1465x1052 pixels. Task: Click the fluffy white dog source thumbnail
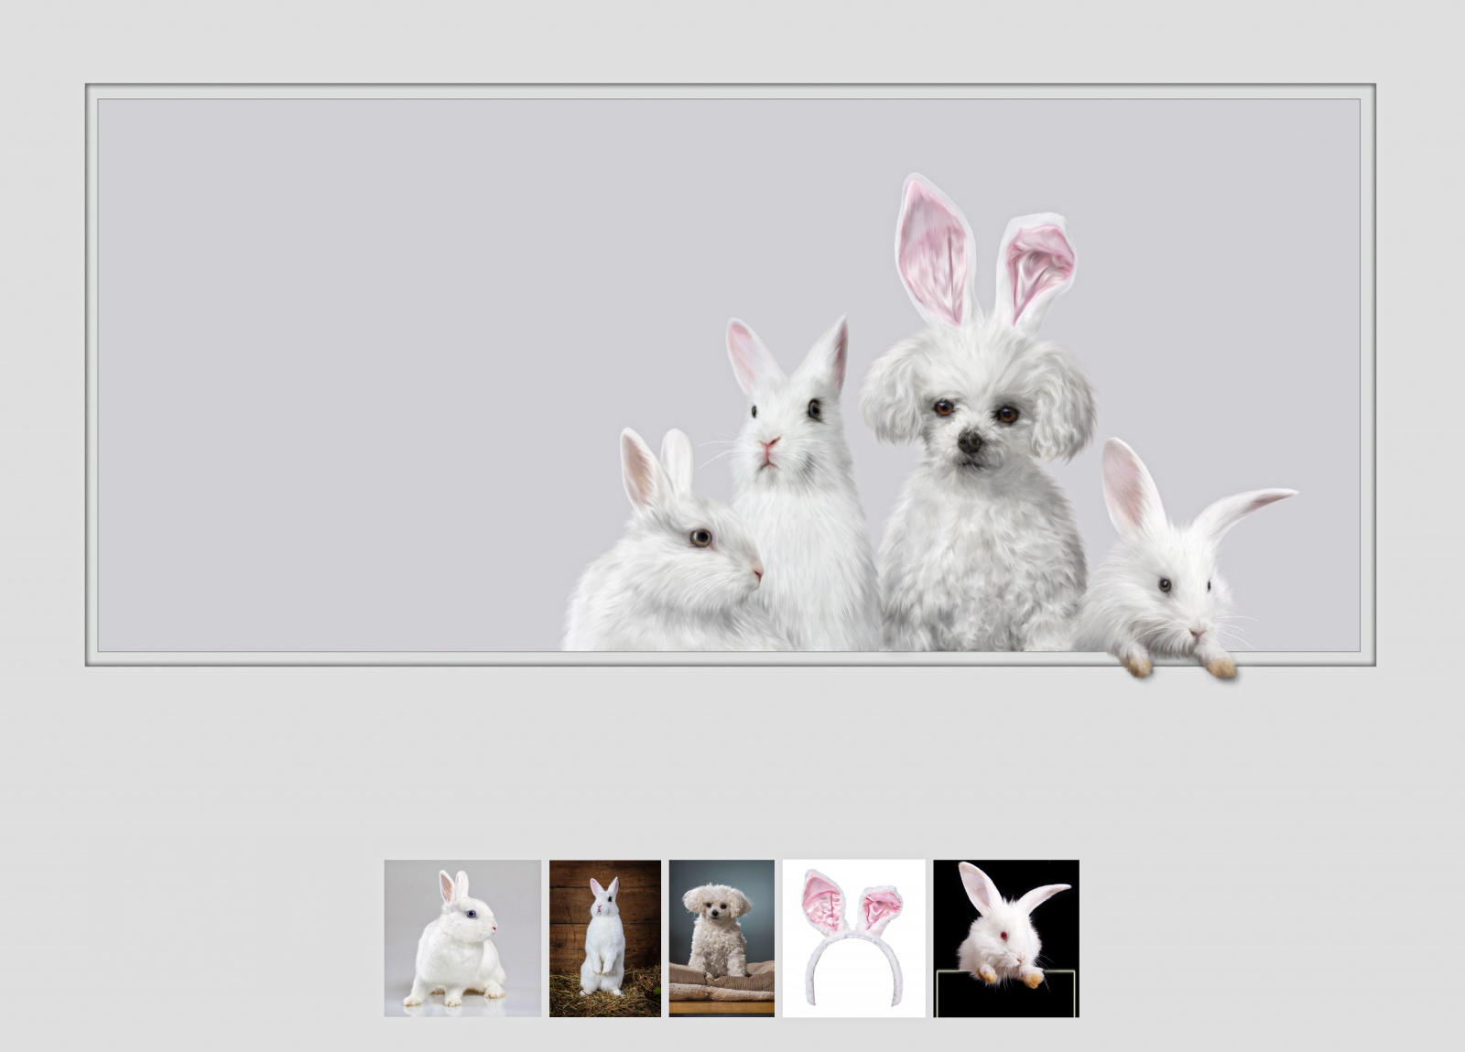[722, 938]
